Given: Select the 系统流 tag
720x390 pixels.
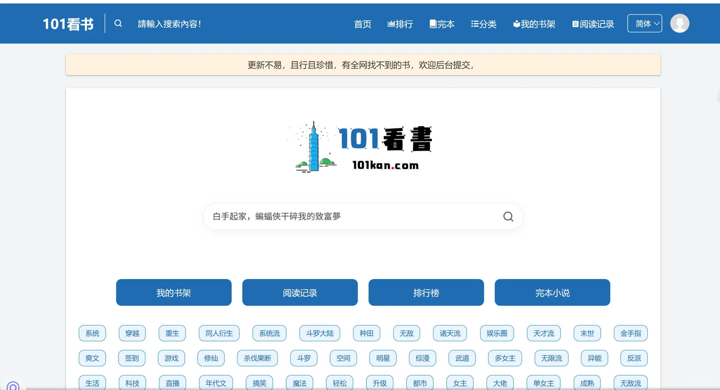Looking at the screenshot, I should click(269, 333).
